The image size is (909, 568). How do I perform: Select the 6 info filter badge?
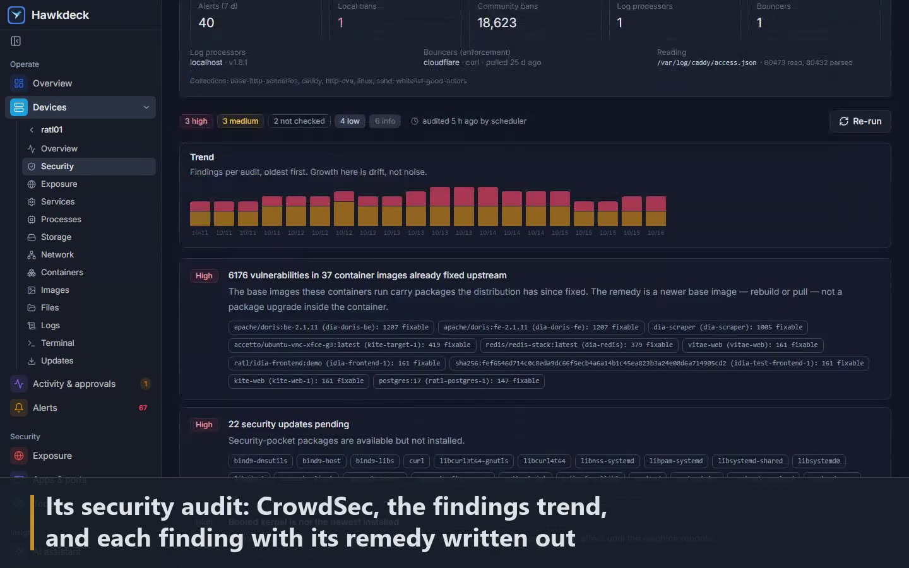point(385,121)
